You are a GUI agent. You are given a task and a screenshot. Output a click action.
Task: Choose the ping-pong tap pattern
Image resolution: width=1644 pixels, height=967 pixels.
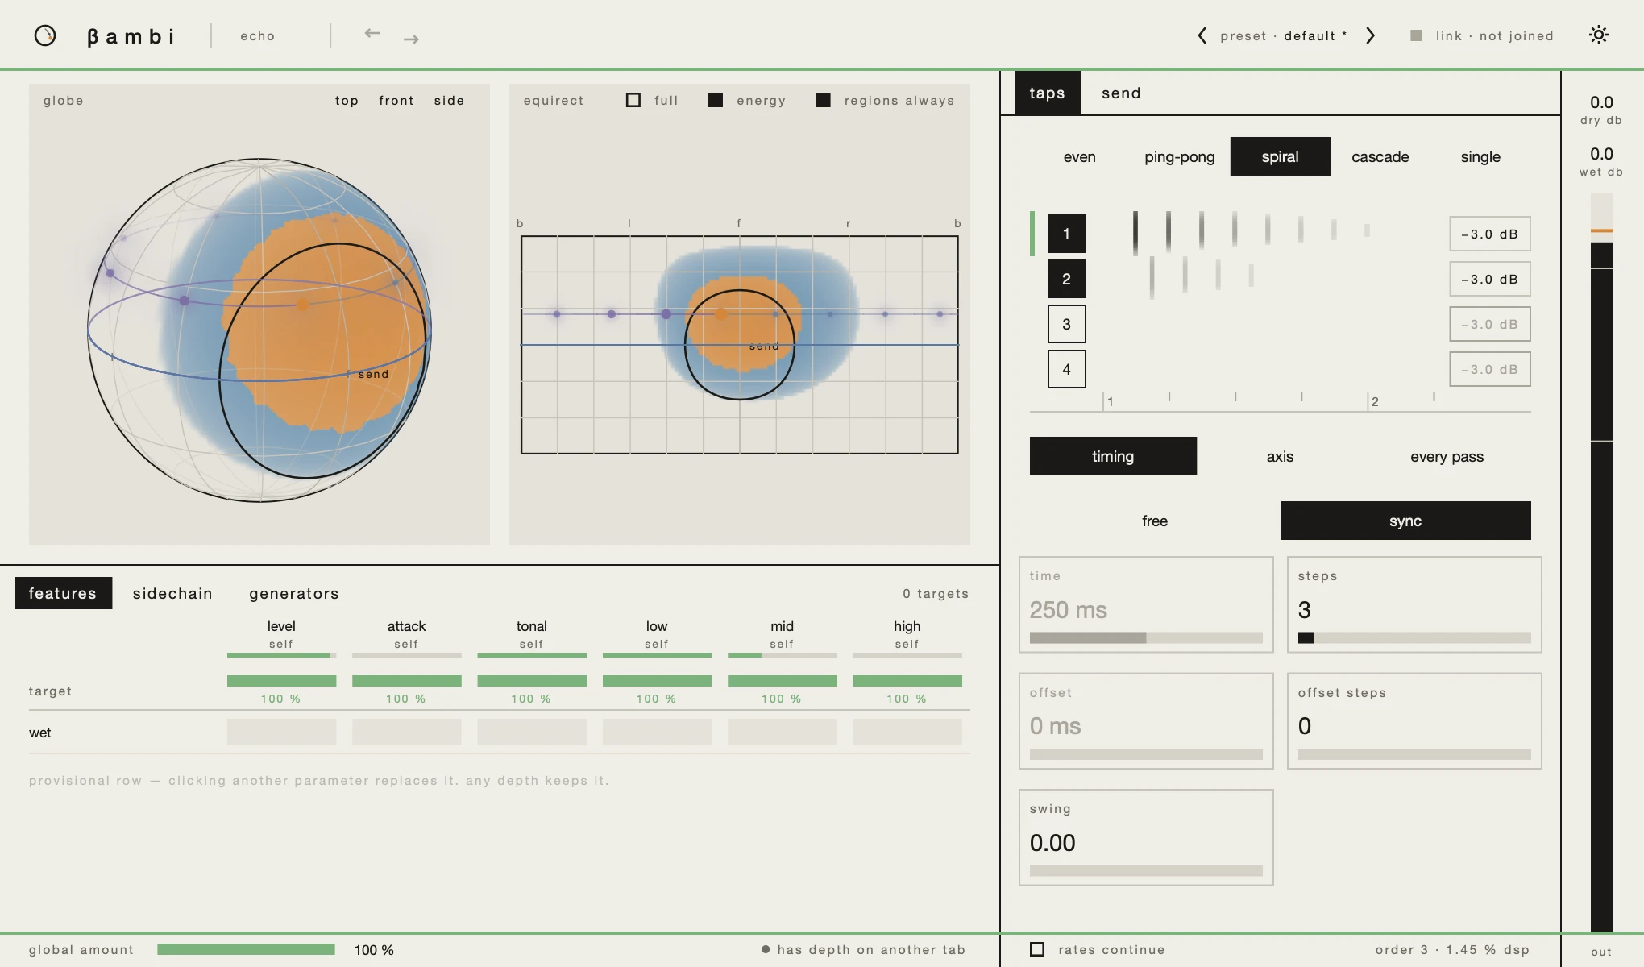[x=1179, y=156]
